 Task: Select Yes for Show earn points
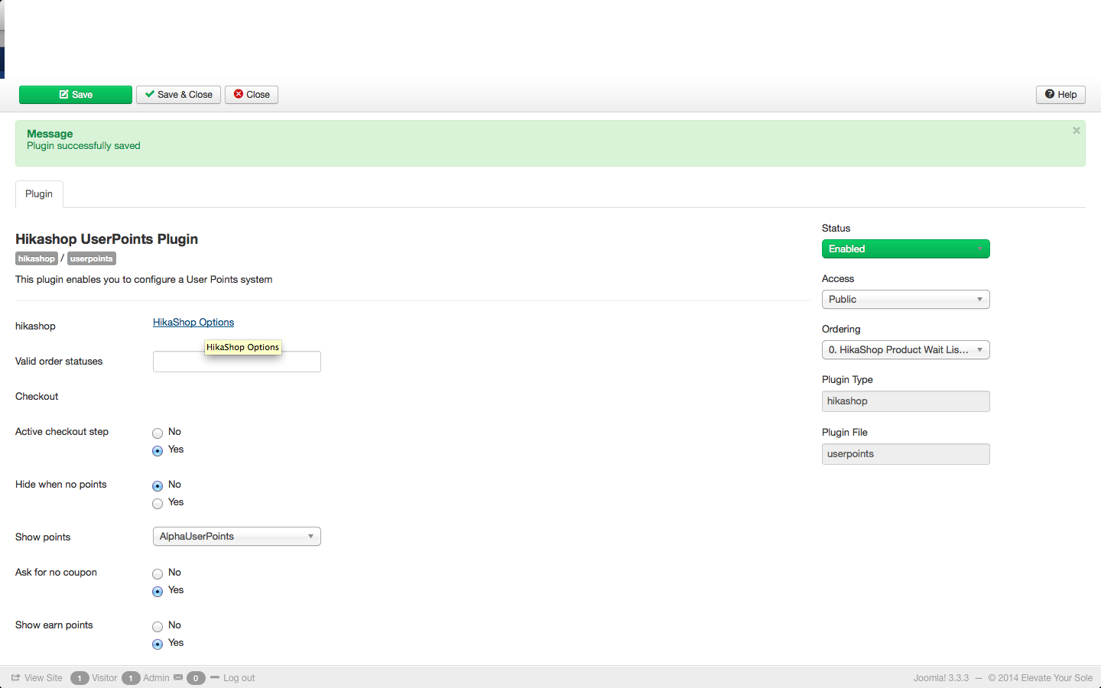(158, 644)
